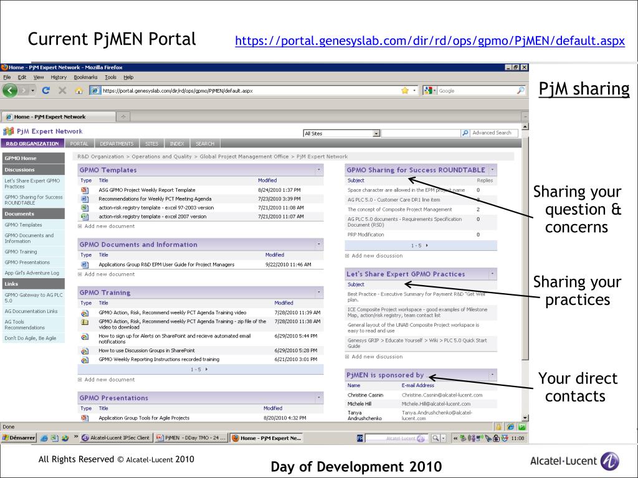Click the SharePoint search magnifier button
The height and width of the screenshot is (478, 638).
[465, 133]
